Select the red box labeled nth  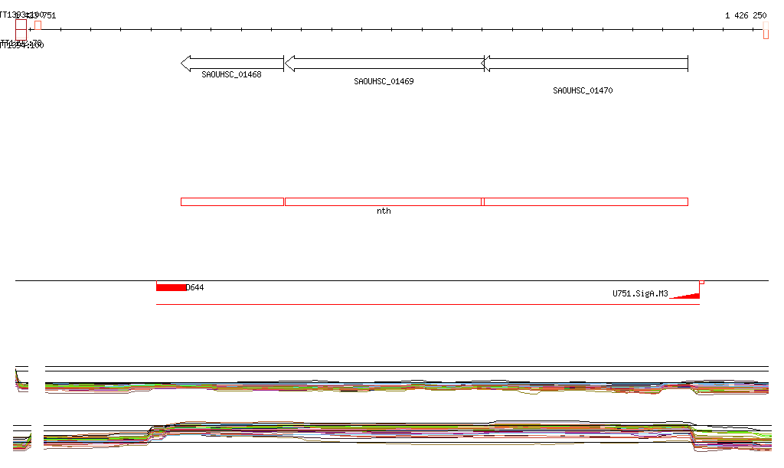(384, 202)
